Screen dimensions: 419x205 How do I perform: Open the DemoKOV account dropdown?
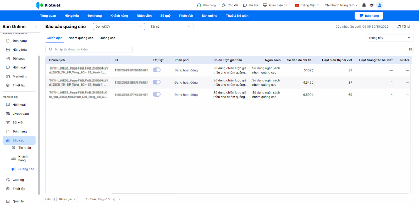119,27
